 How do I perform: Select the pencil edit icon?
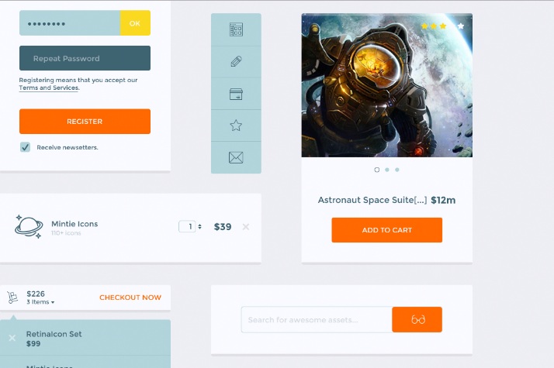coord(236,62)
